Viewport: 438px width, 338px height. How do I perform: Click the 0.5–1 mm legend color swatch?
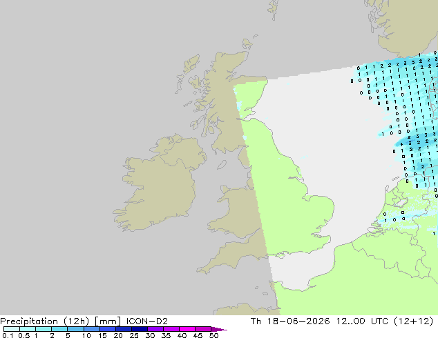tap(28, 329)
